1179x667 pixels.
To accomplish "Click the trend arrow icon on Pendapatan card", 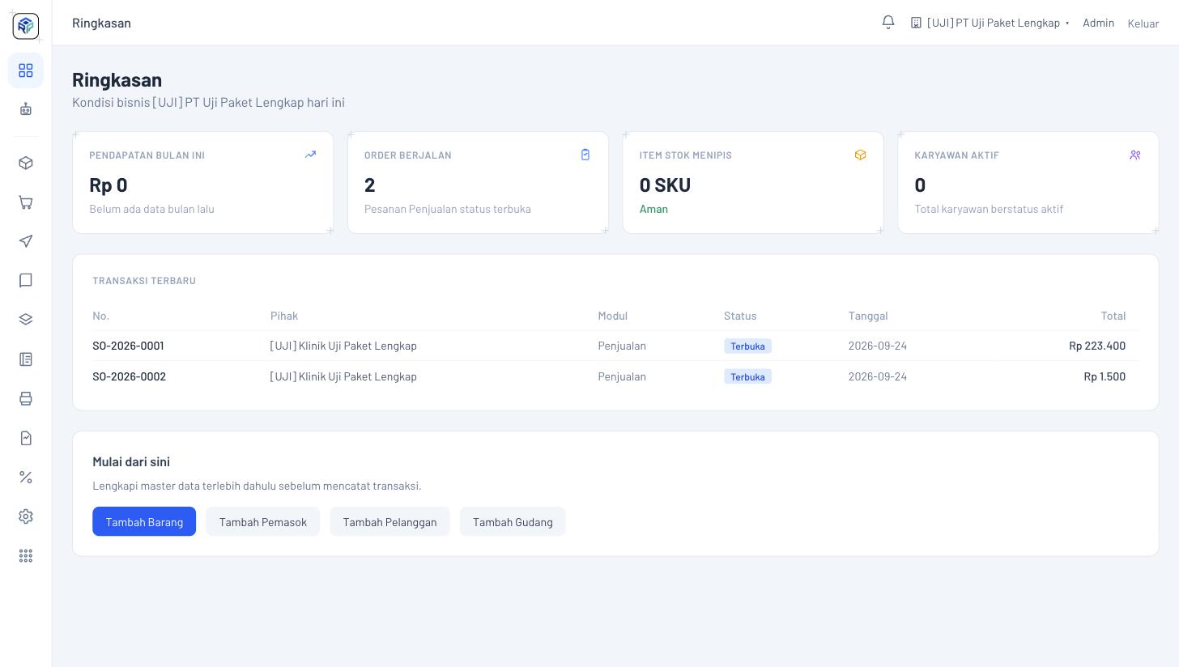I will (310, 155).
